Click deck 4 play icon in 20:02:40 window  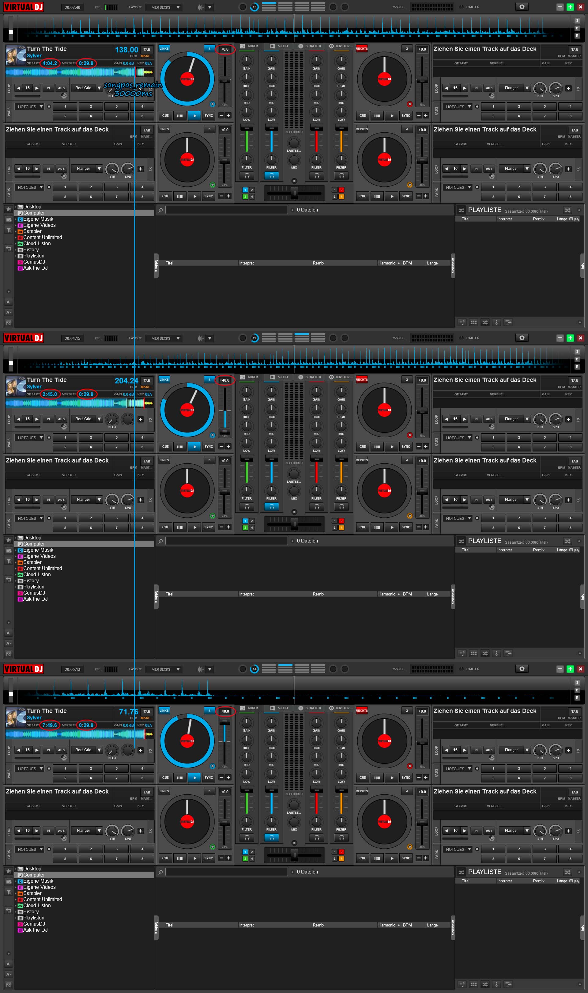(391, 196)
